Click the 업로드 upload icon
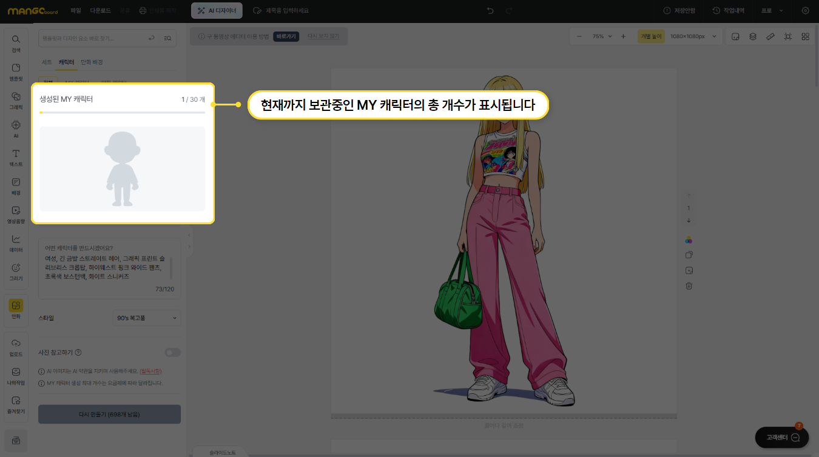The image size is (819, 457). 16,346
